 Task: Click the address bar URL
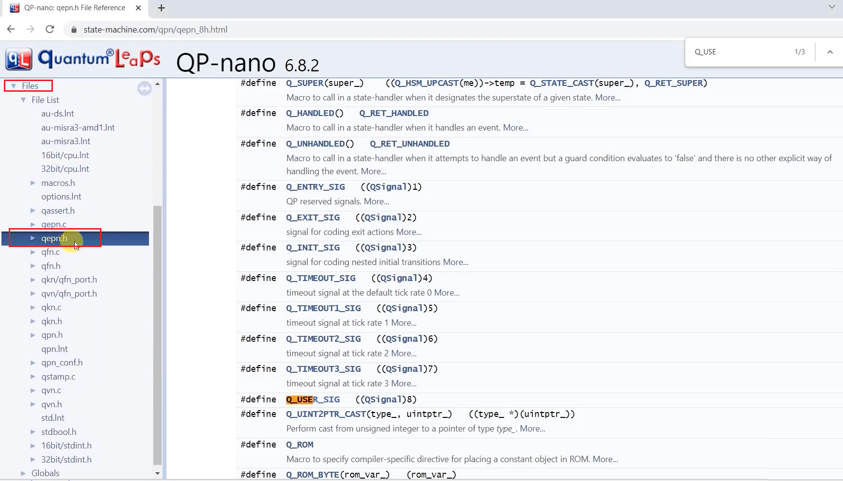pyautogui.click(x=155, y=30)
